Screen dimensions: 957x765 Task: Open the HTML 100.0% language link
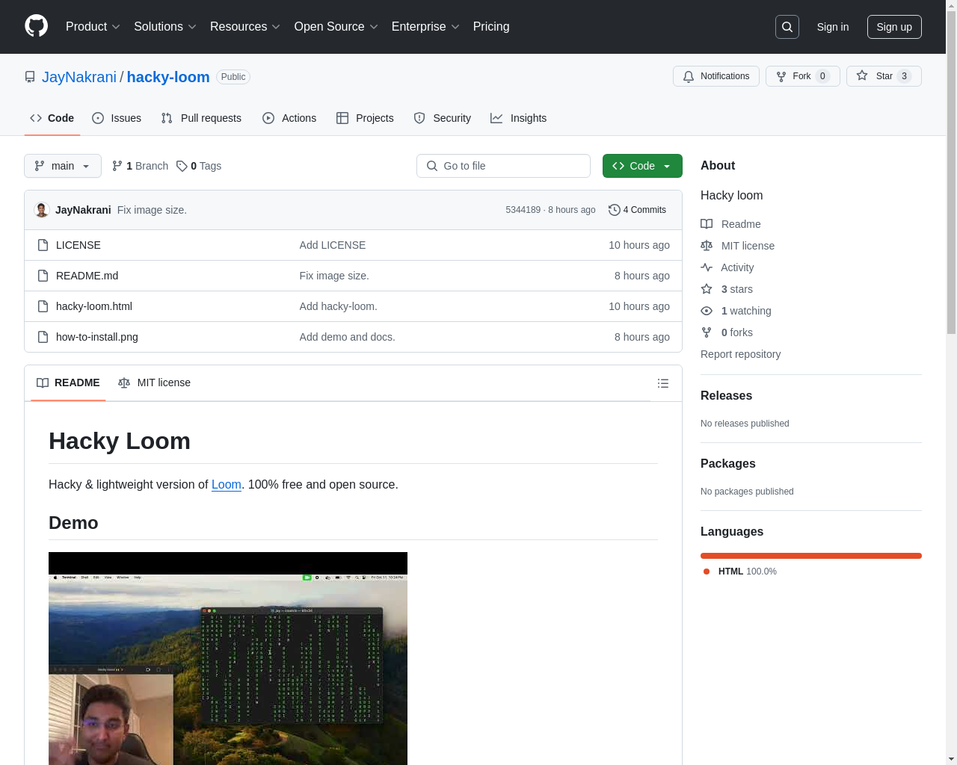(740, 572)
